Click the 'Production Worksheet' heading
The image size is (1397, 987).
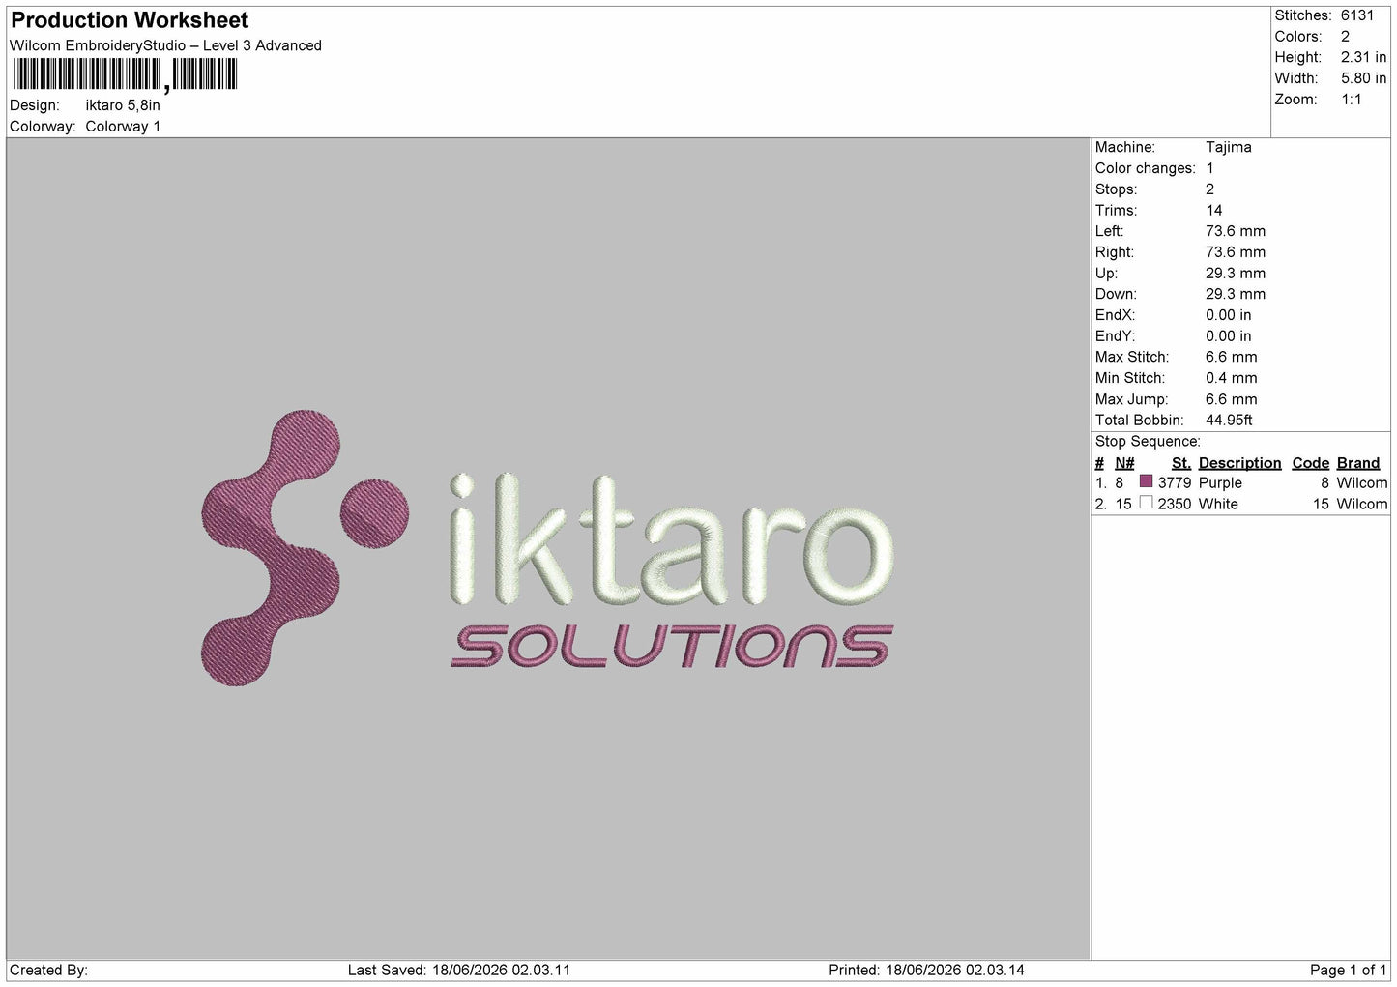coord(130,20)
